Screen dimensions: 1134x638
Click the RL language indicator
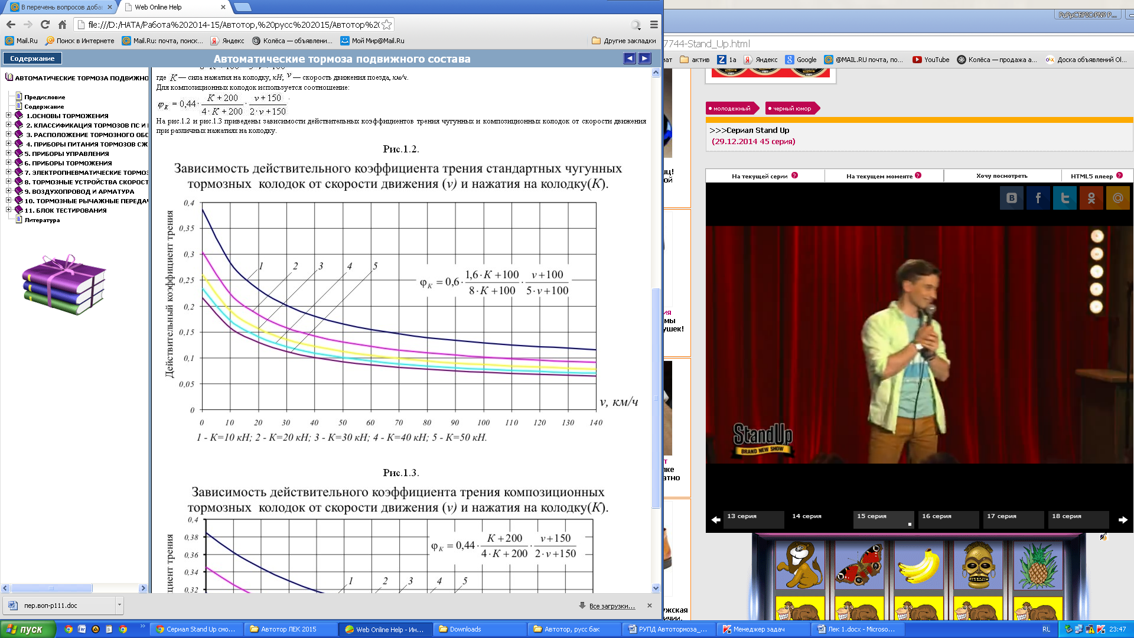point(1047,629)
